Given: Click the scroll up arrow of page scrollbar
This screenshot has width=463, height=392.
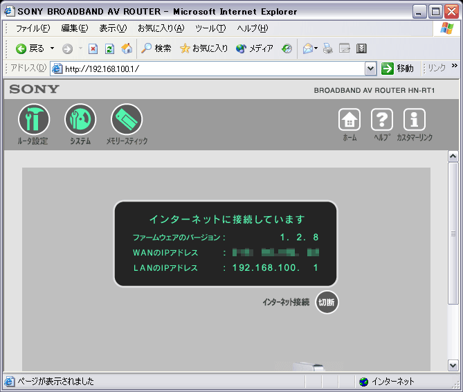Looking at the screenshot, I should click(453, 157).
